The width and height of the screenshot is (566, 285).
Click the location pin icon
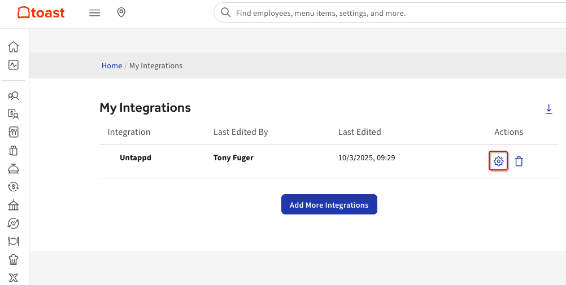[x=121, y=12]
